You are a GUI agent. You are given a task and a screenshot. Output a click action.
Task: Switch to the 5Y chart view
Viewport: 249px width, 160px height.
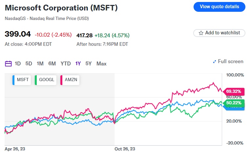point(89,63)
